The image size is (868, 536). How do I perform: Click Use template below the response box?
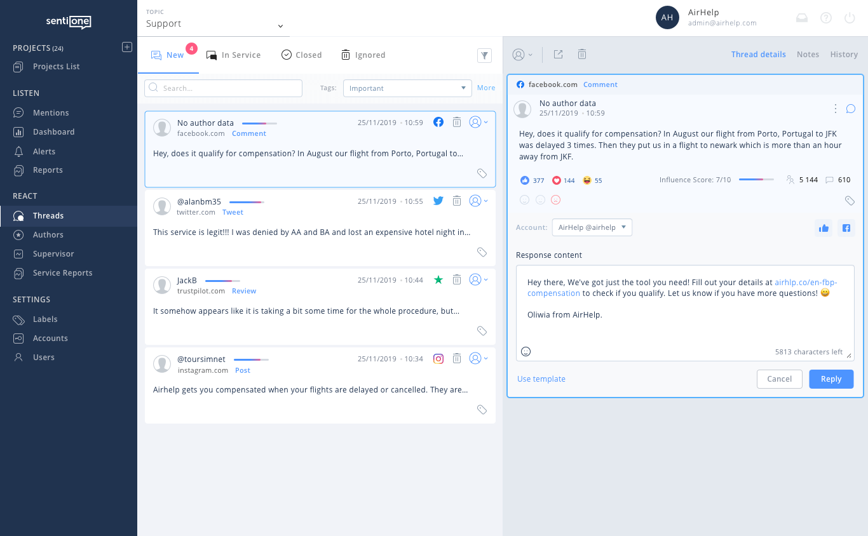541,379
